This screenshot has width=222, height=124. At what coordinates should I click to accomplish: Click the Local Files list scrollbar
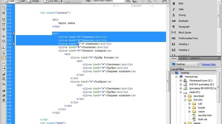click(219, 87)
